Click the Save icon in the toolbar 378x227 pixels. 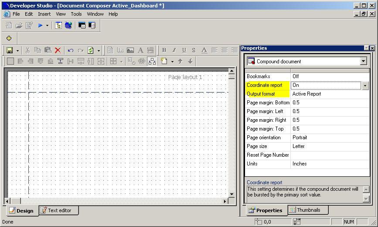click(x=10, y=50)
